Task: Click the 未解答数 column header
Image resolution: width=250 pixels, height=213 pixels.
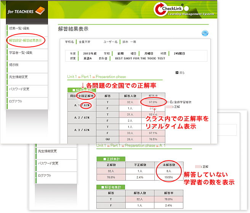Action: 169,165
